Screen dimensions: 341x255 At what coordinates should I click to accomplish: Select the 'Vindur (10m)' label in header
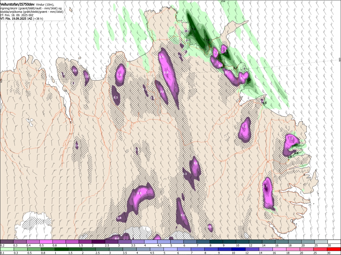[45, 5]
